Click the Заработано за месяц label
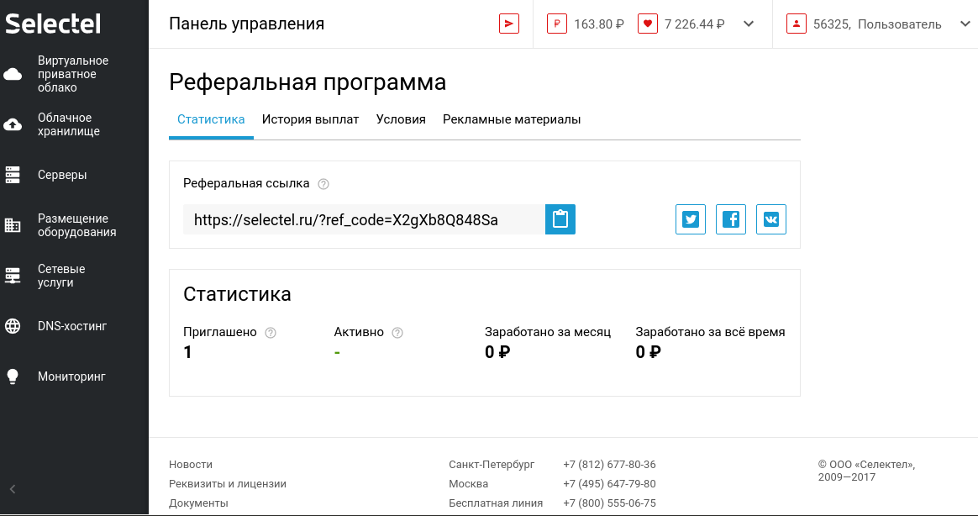The image size is (978, 516). [548, 333]
